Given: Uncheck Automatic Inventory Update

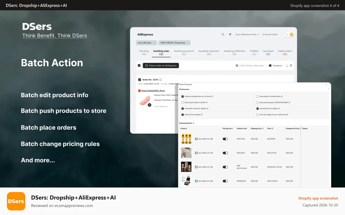Looking at the screenshot, I should [183, 109].
